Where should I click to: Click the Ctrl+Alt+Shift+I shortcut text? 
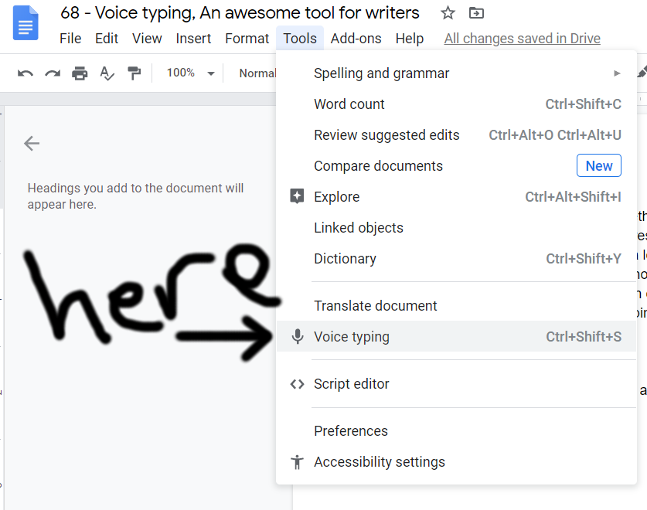[x=573, y=197]
